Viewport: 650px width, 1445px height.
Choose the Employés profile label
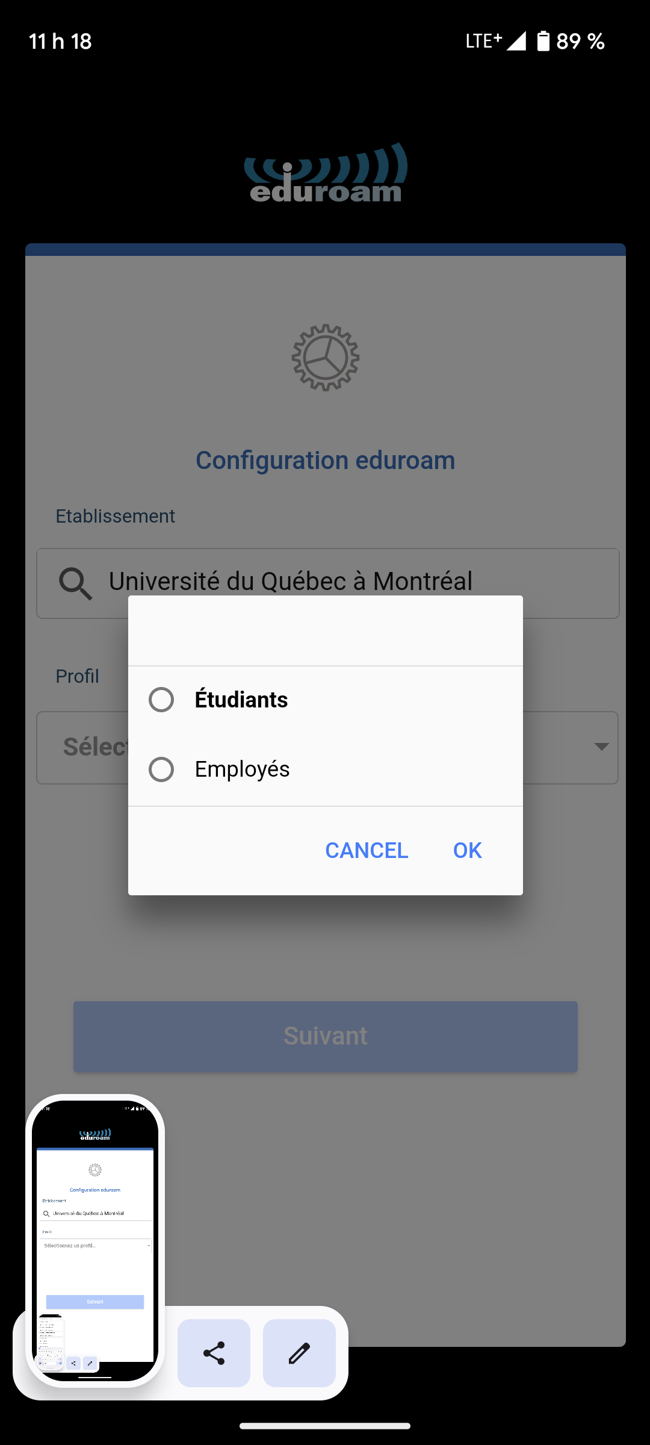point(243,769)
